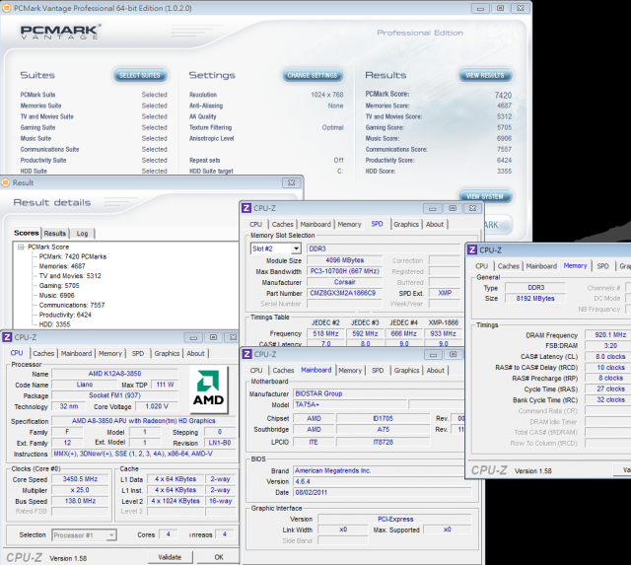The image size is (631, 565).
Task: Click Part Number field CMZ8GX3M2A1866C9
Action: pos(344,293)
